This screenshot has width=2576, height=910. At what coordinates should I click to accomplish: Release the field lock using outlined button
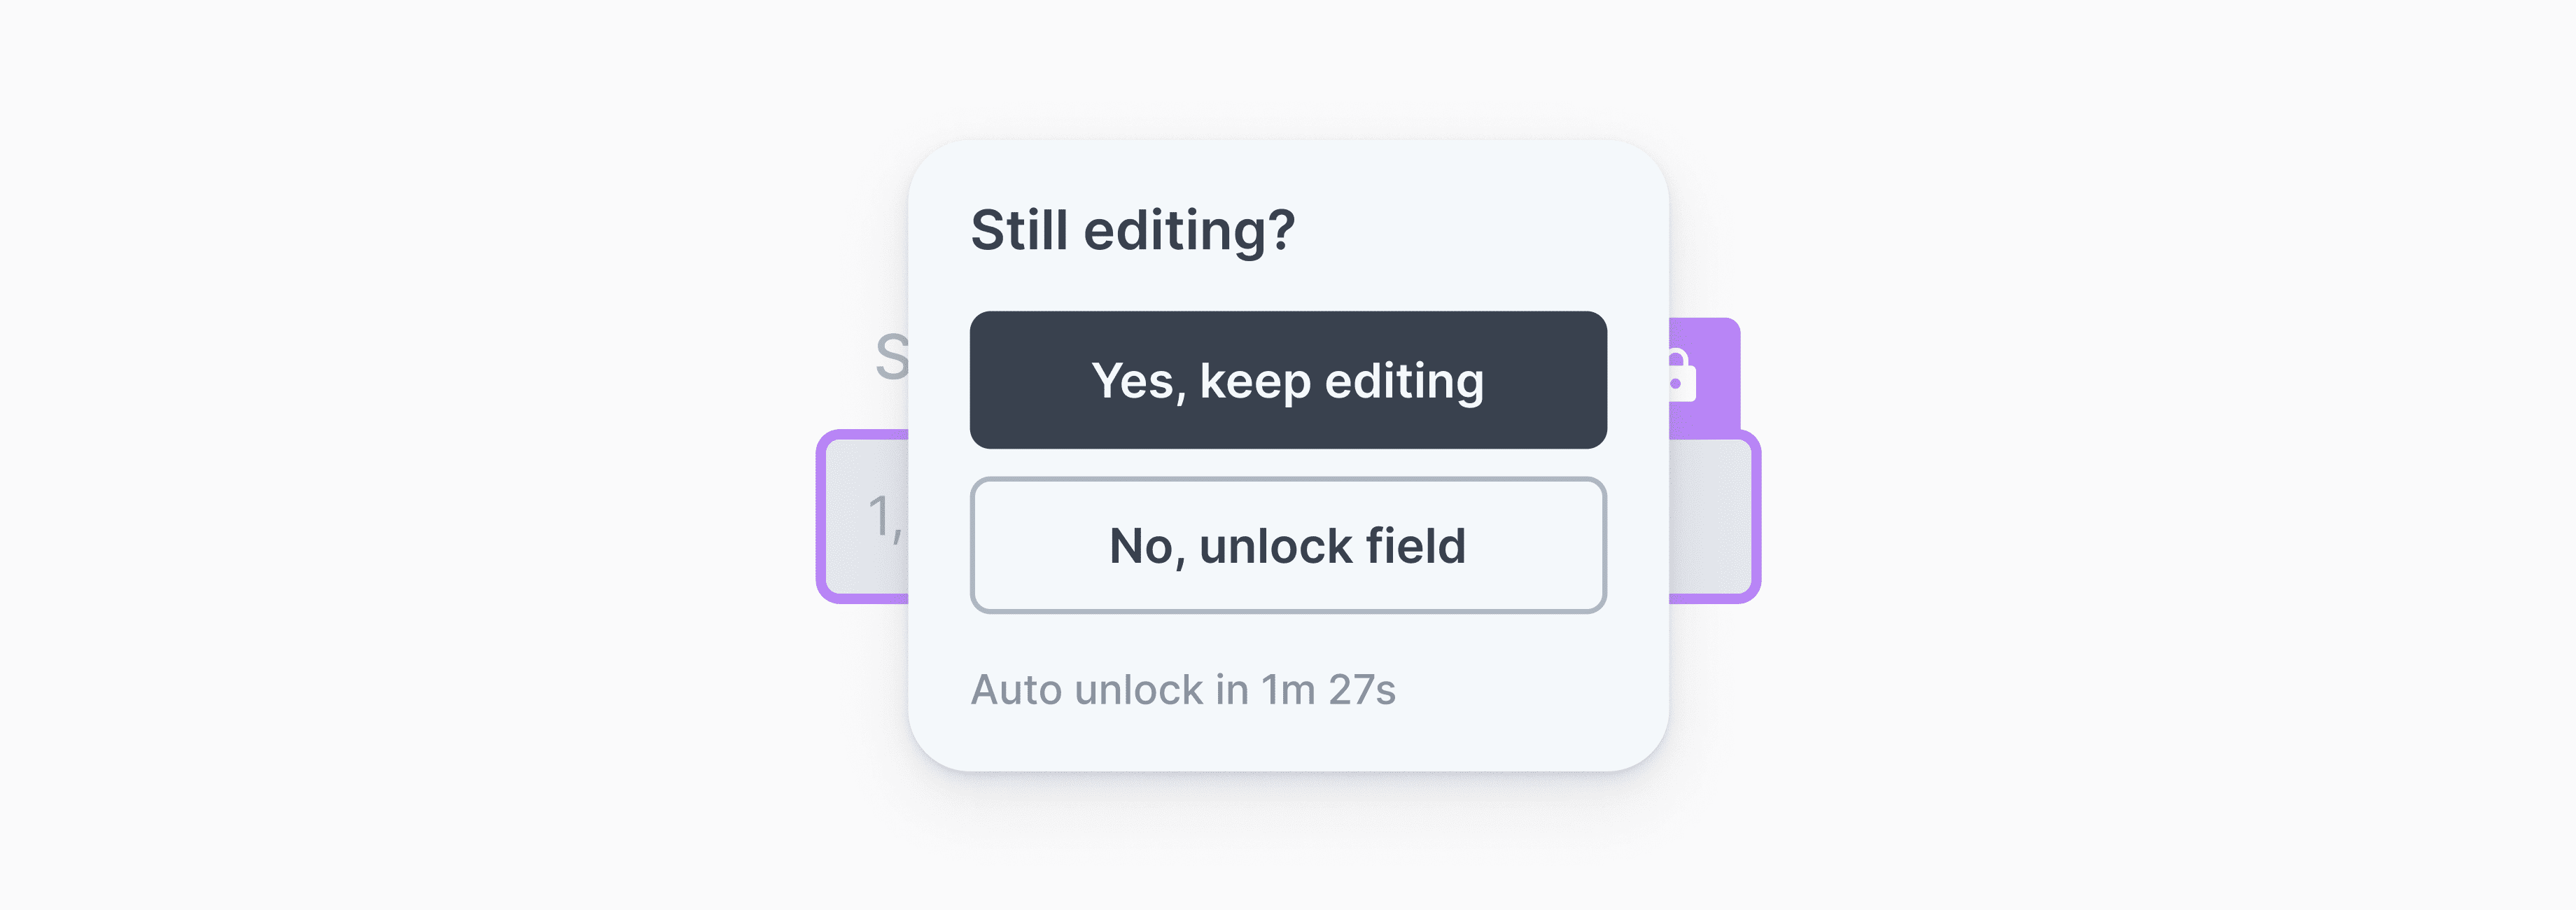click(1288, 545)
